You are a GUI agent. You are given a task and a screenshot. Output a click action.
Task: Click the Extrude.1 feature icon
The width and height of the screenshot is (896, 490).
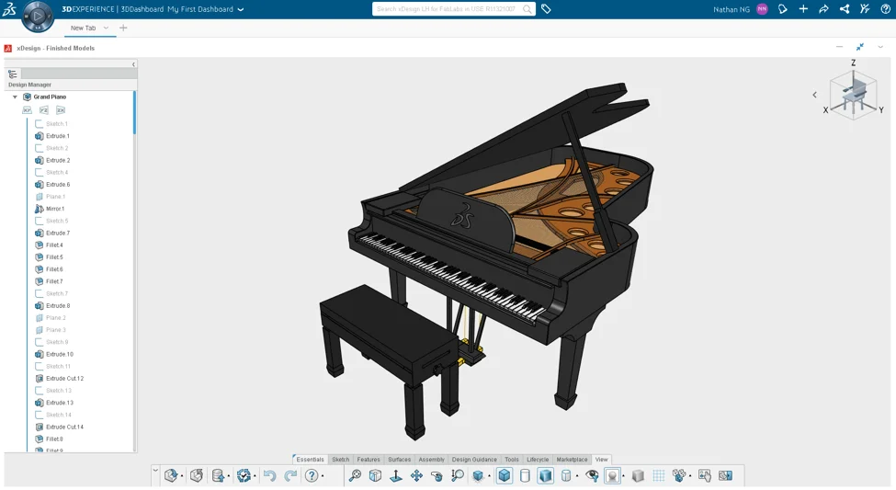(40, 136)
